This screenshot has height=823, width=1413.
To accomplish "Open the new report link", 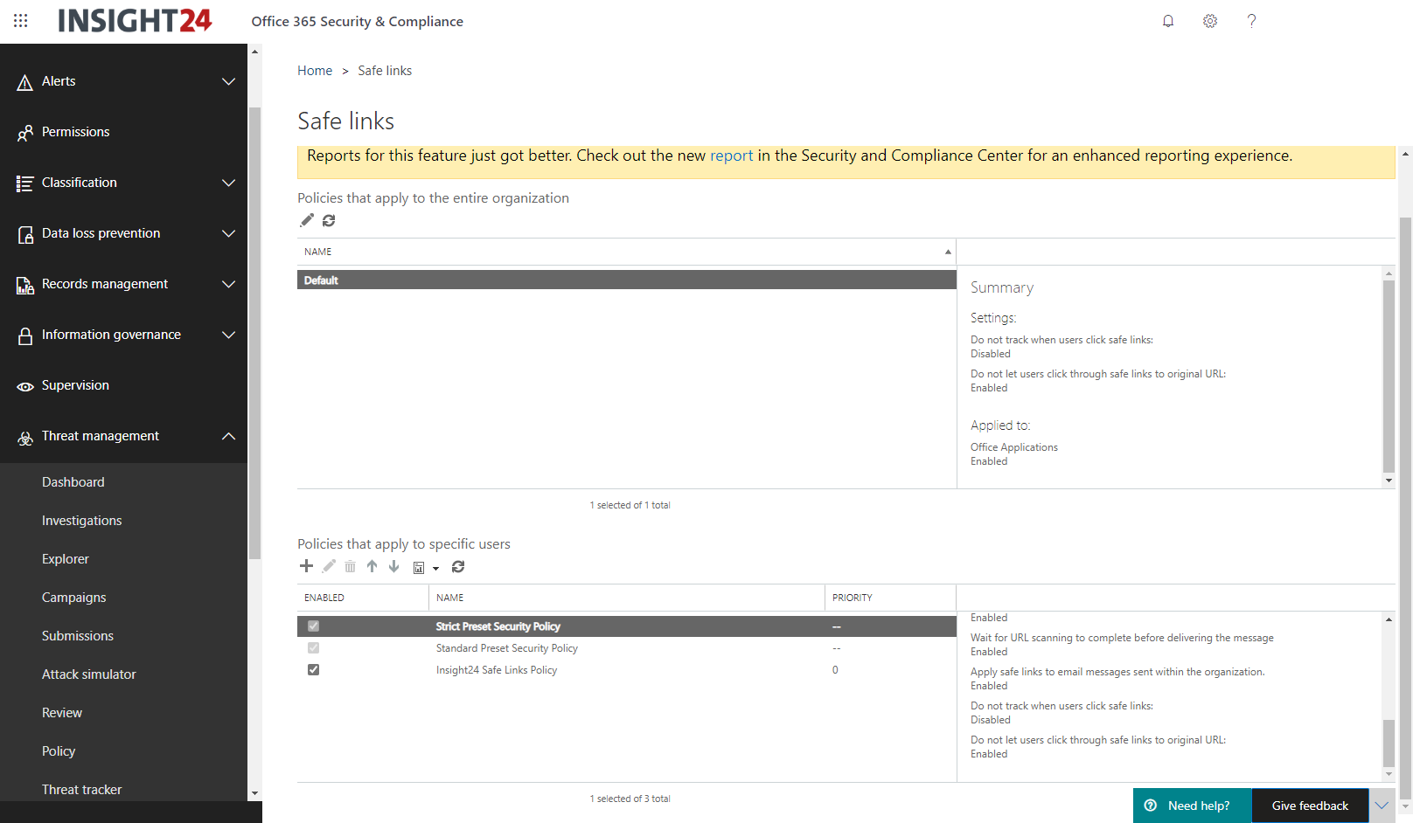I will pyautogui.click(x=731, y=156).
